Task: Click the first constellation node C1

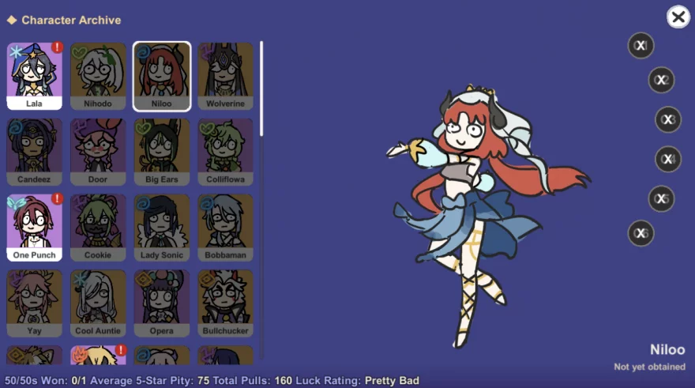Action: (x=641, y=46)
